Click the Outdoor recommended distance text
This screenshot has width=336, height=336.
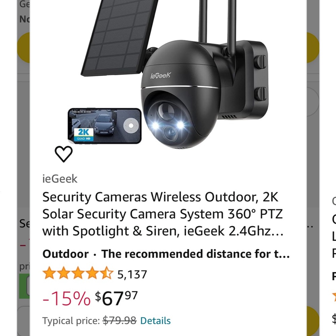tap(166, 254)
